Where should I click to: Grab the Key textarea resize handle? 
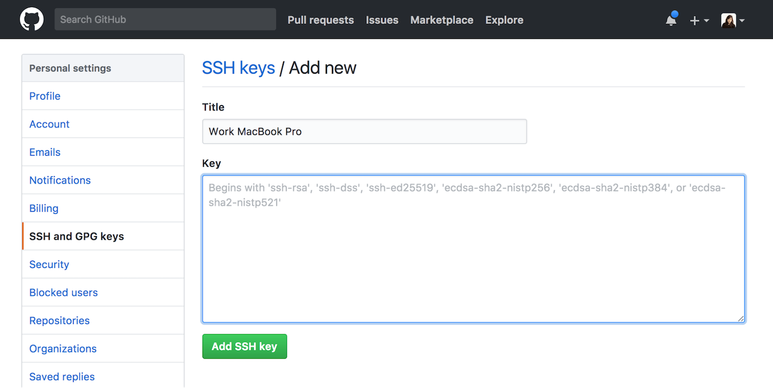740,318
